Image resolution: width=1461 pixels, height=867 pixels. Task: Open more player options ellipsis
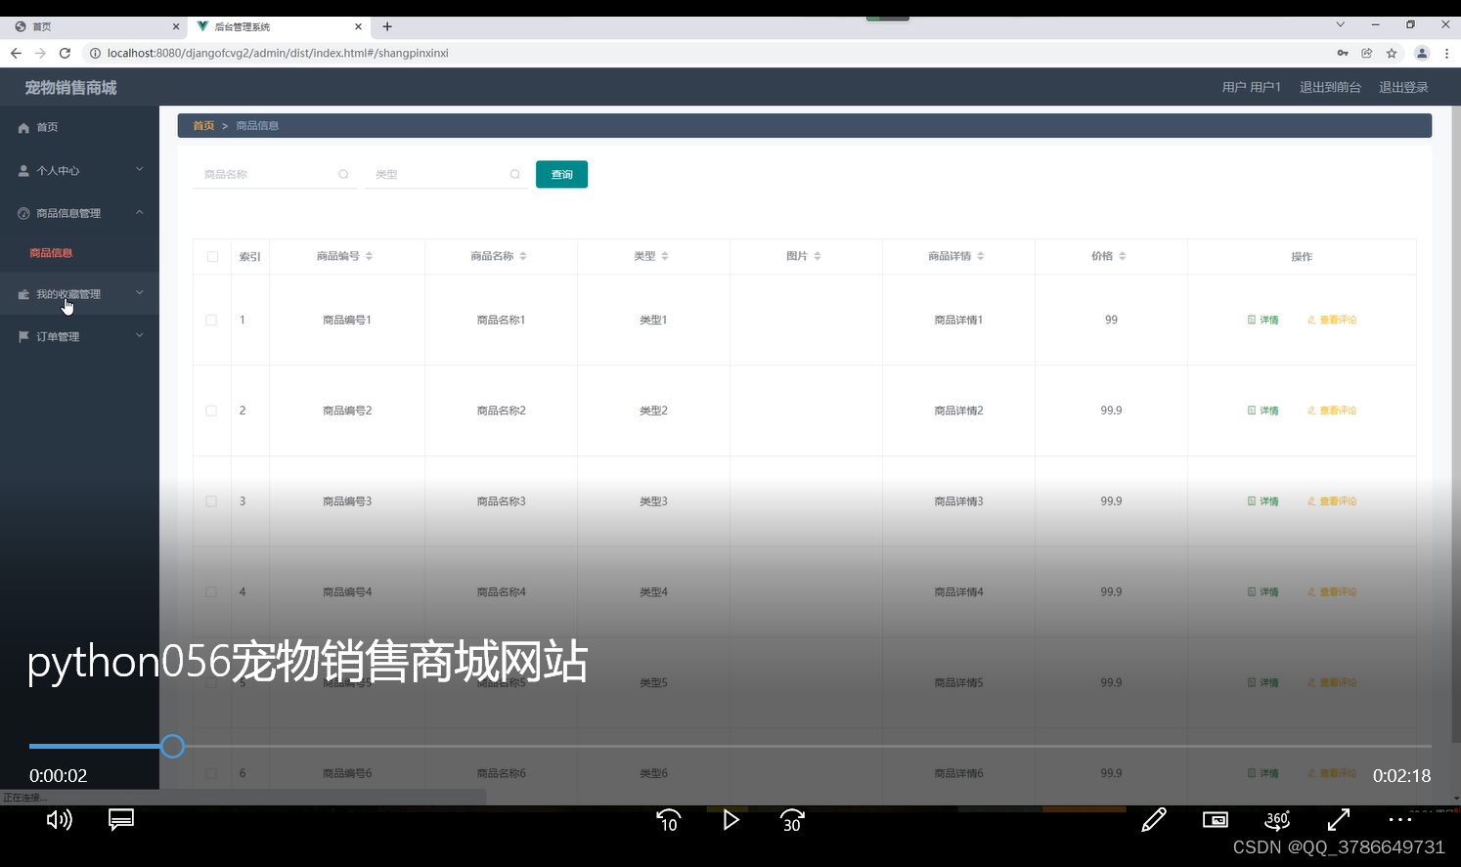tap(1400, 819)
